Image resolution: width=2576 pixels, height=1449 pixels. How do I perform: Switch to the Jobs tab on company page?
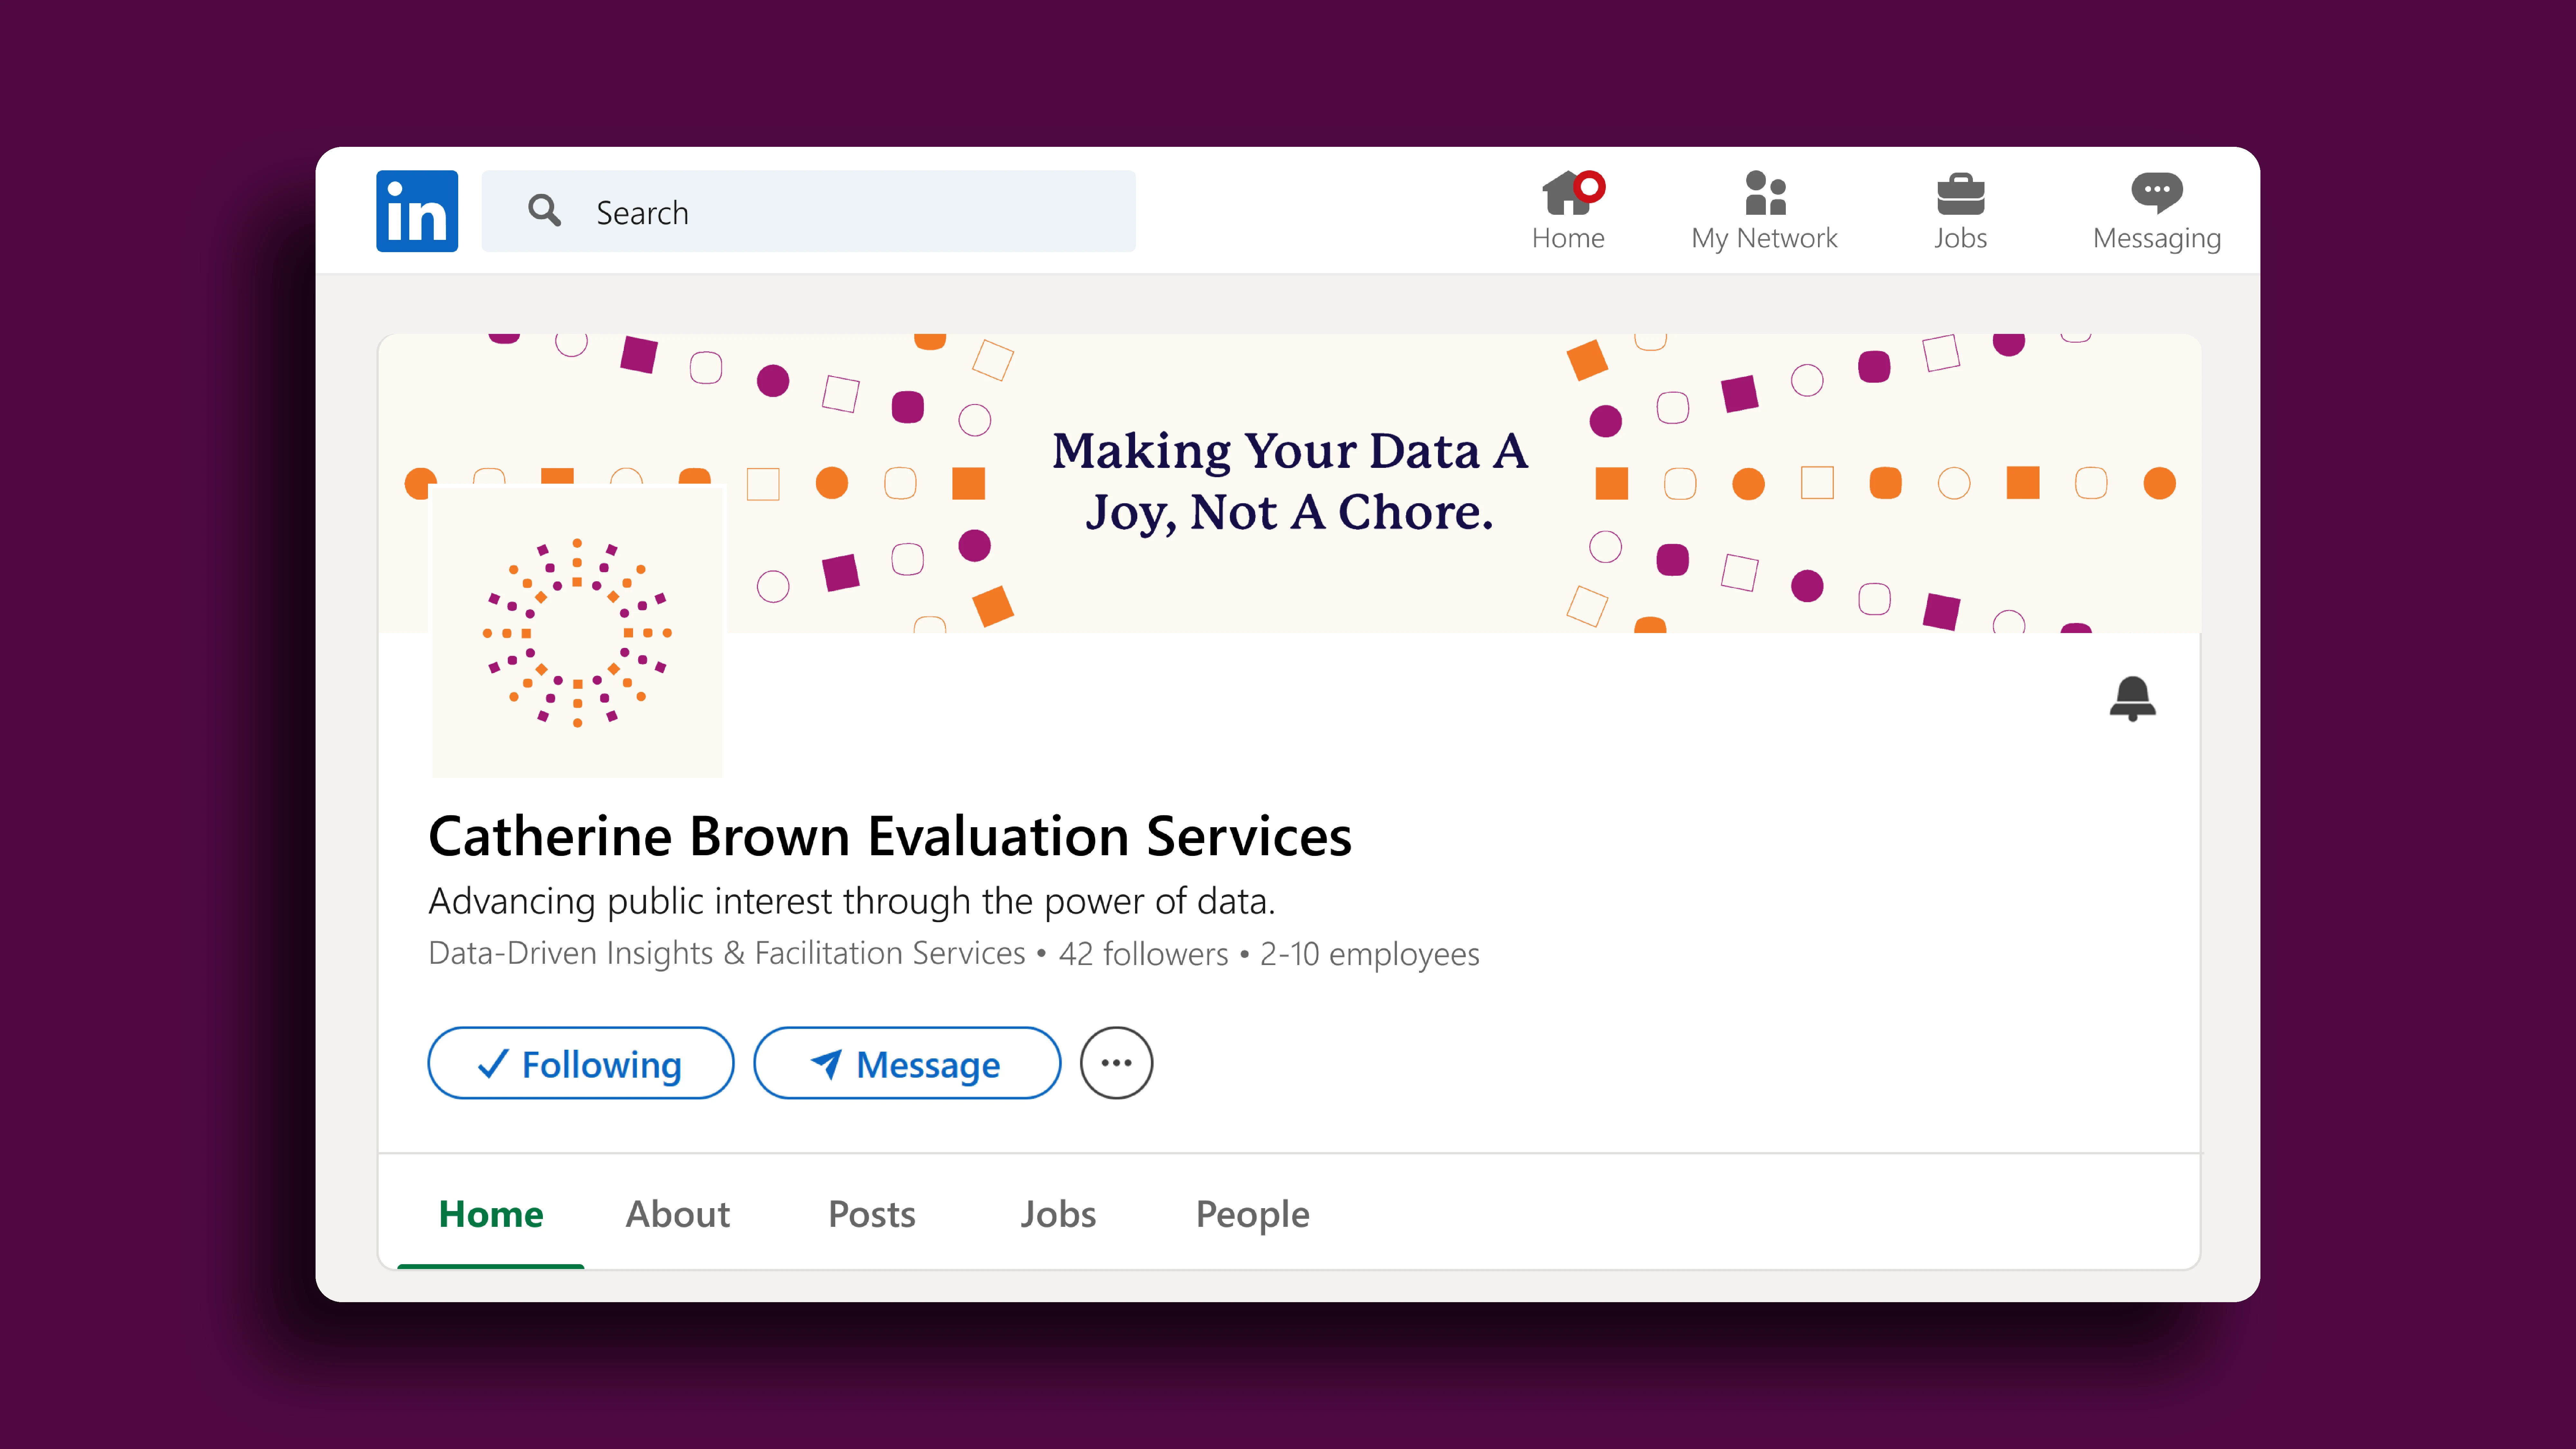tap(1058, 1214)
